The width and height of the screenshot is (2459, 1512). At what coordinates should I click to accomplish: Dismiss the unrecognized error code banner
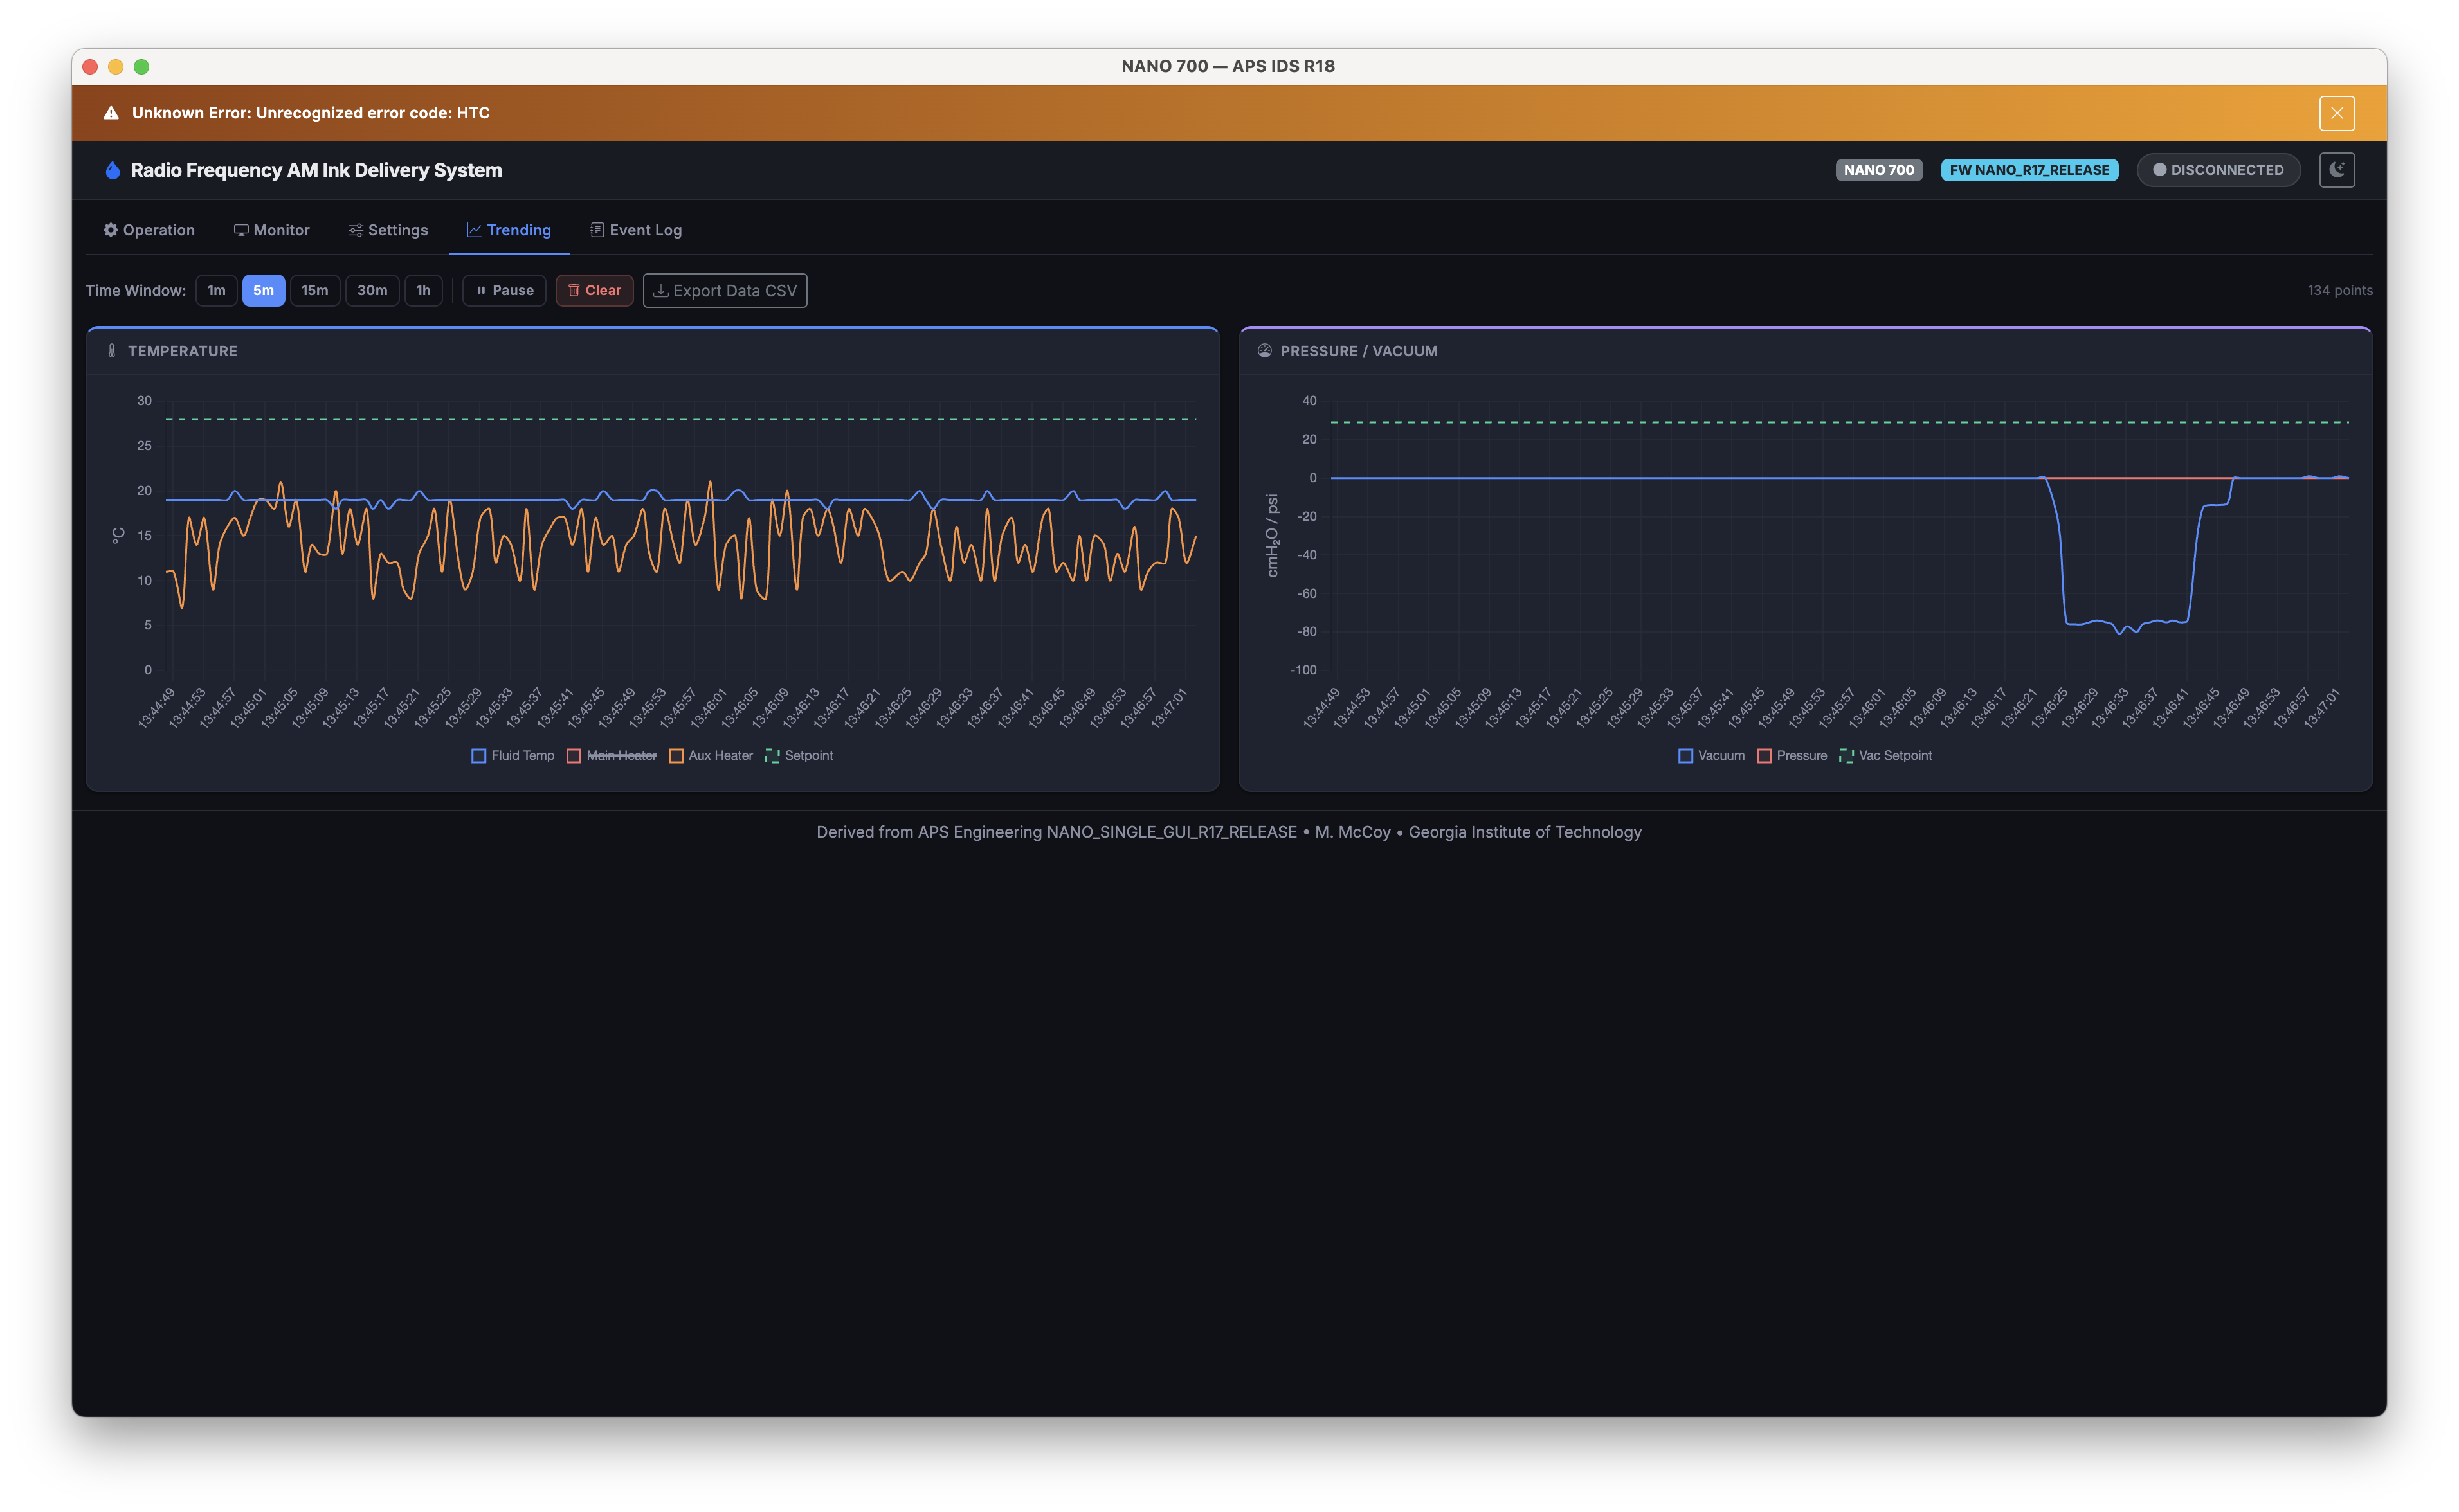(x=2337, y=112)
